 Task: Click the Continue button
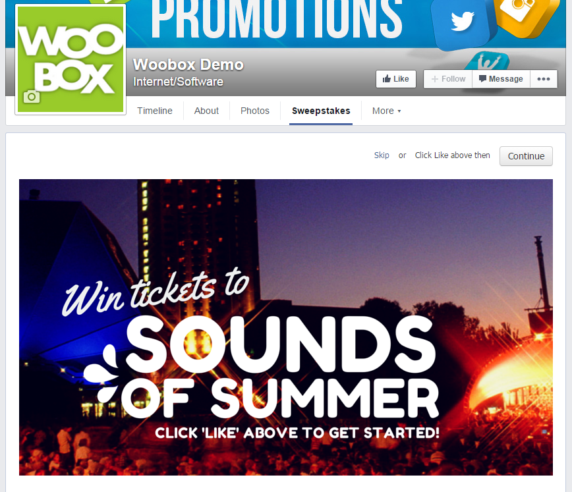tap(526, 156)
